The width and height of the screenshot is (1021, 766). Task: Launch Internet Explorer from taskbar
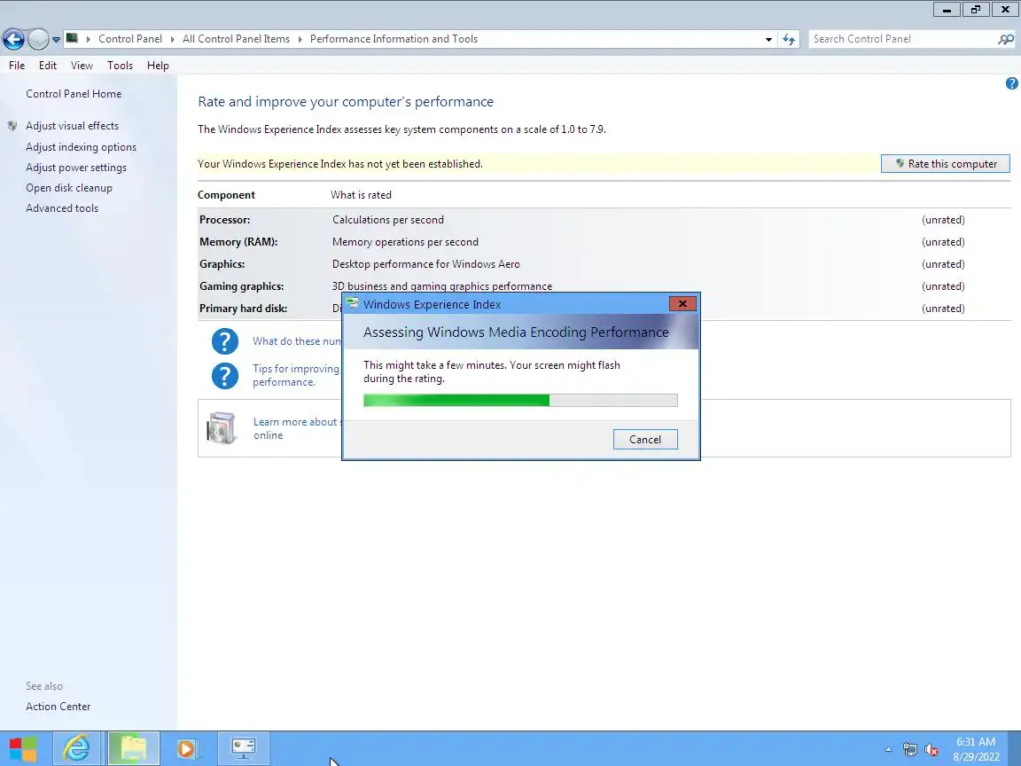[76, 749]
